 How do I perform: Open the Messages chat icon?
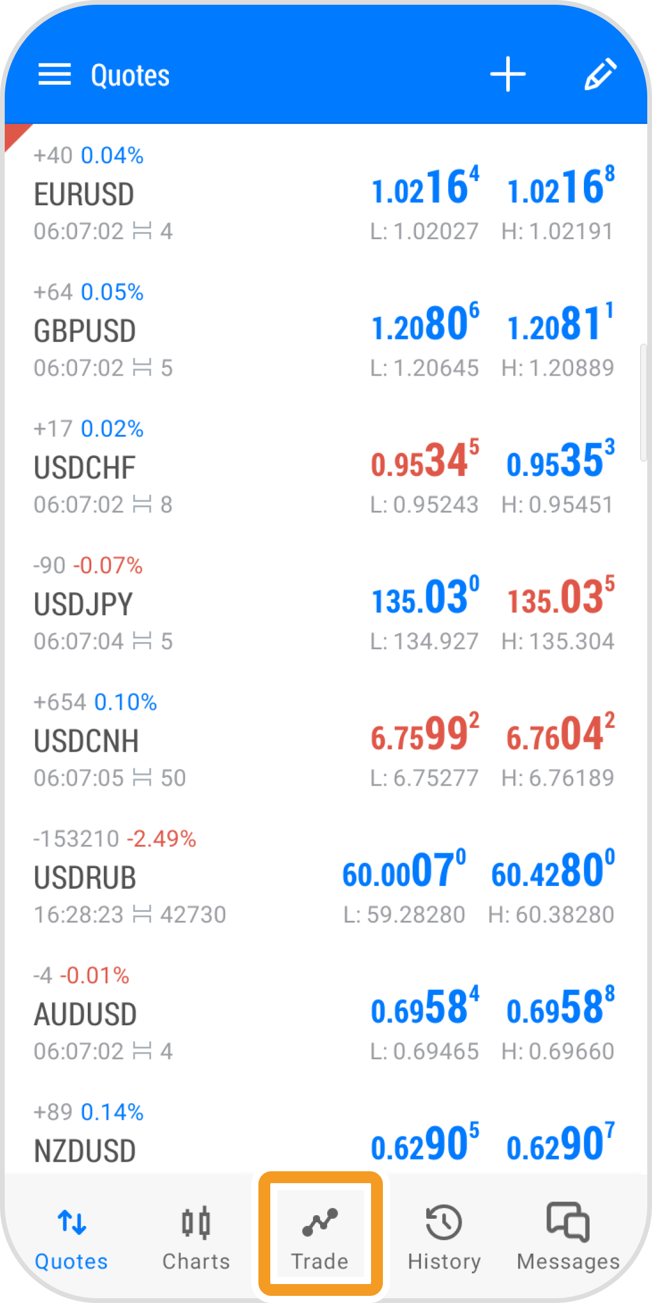click(x=568, y=1221)
